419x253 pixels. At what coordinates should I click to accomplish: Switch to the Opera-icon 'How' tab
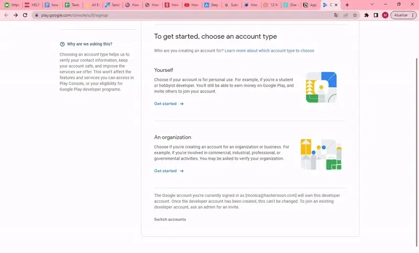[172, 5]
